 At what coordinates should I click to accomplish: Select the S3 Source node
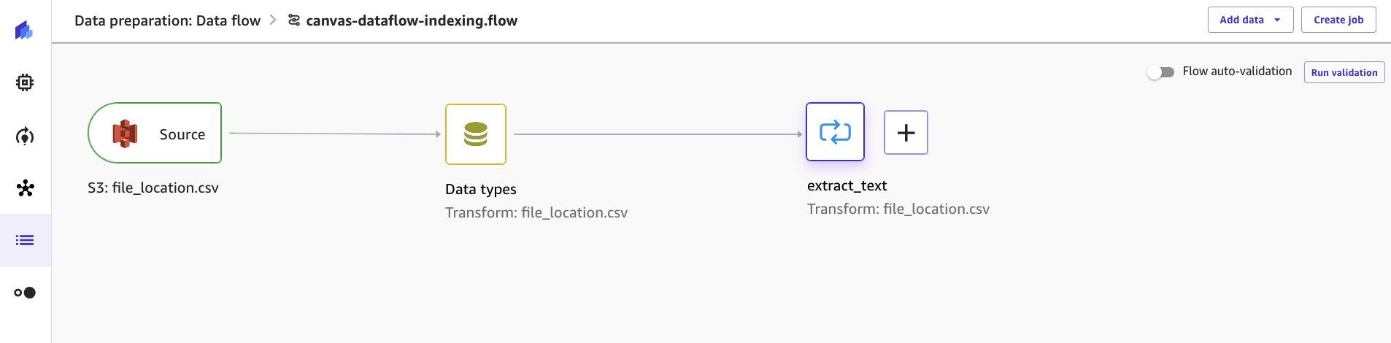[155, 133]
